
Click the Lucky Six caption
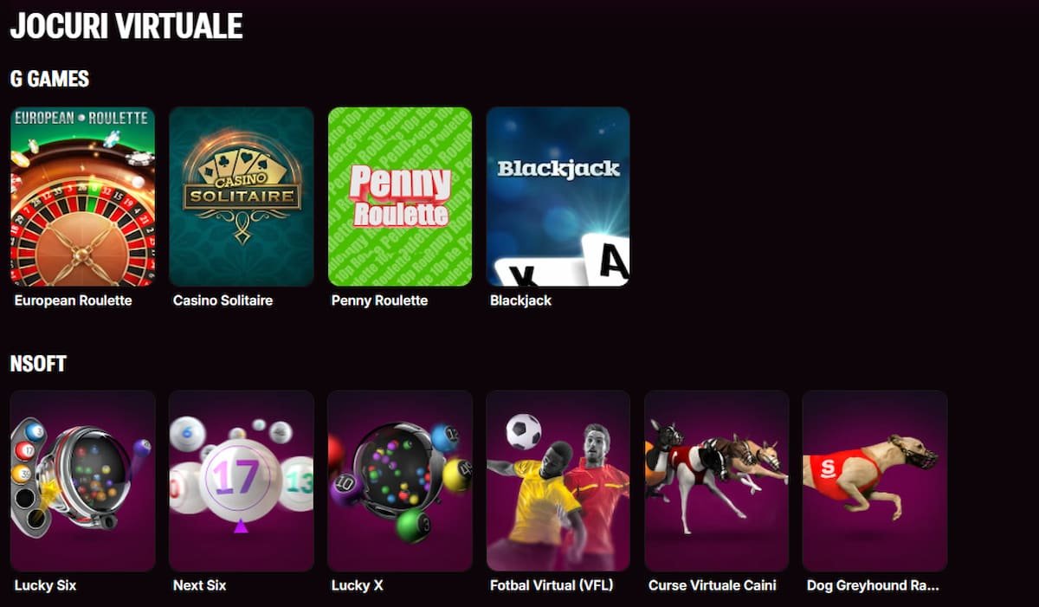(45, 585)
